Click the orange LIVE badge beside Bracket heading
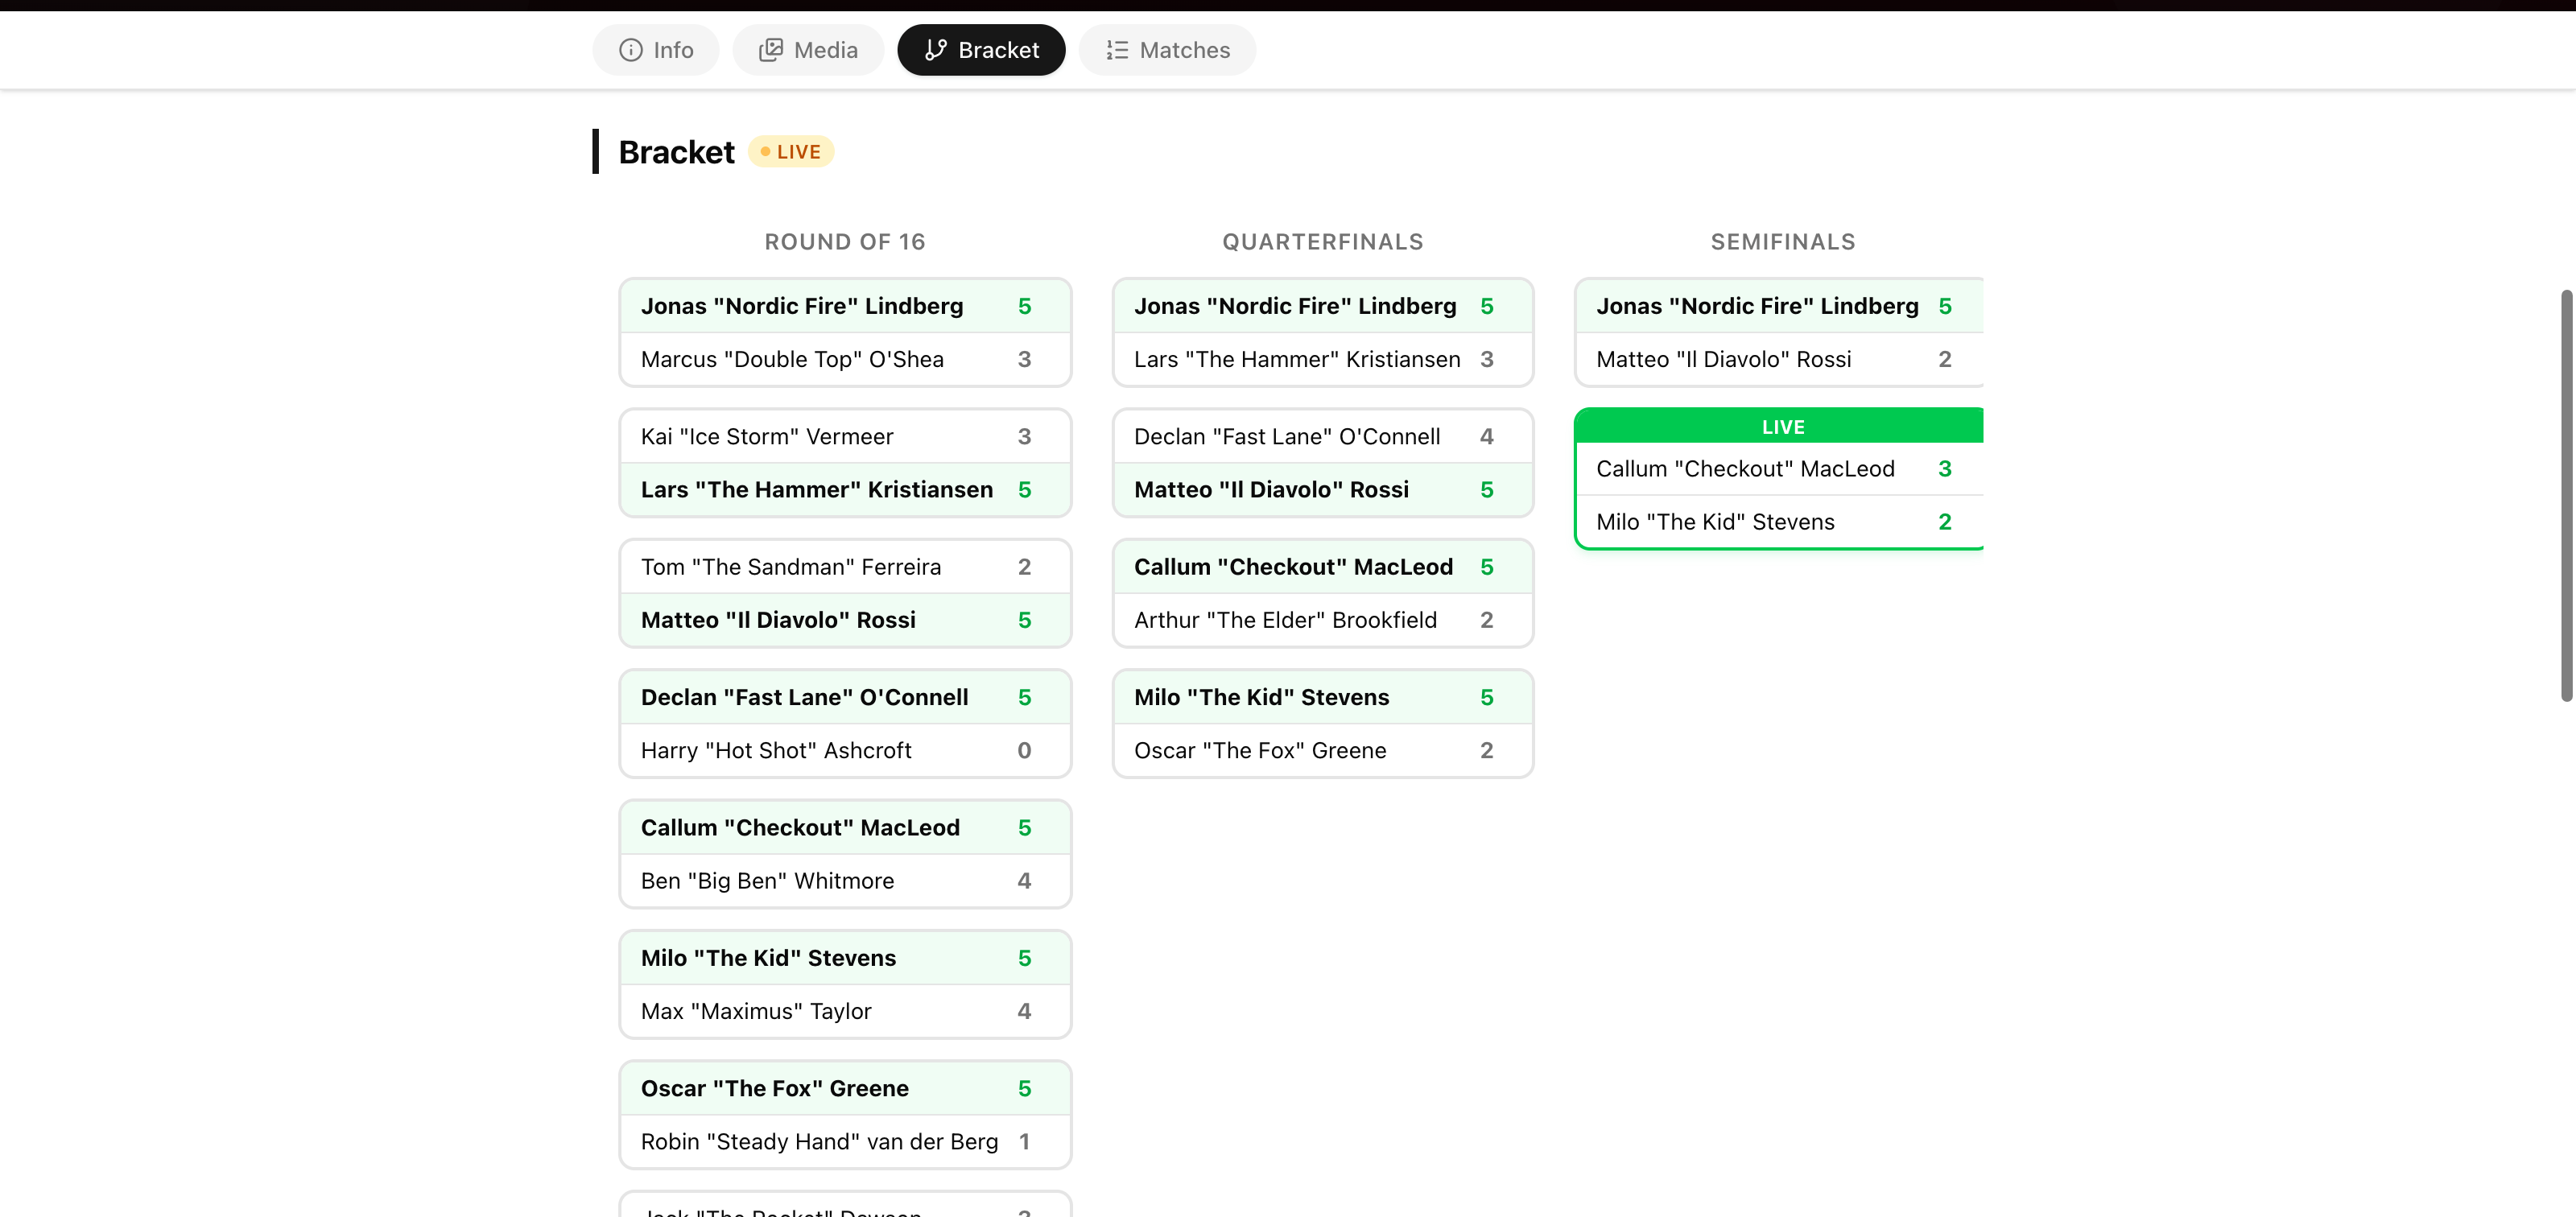Viewport: 2576px width, 1217px height. [x=791, y=152]
